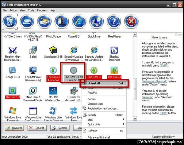
Task: Choose Refresh in the context menu
Action: click(104, 131)
